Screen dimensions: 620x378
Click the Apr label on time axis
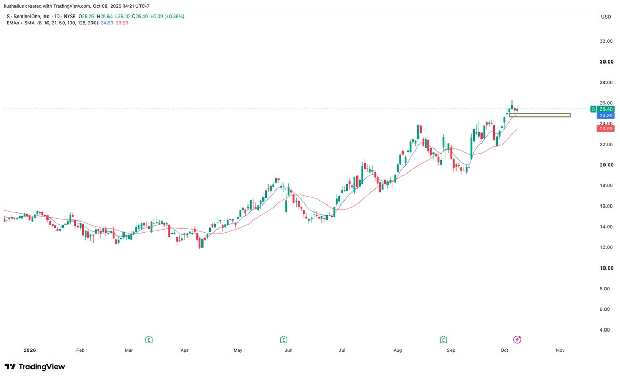pos(184,350)
